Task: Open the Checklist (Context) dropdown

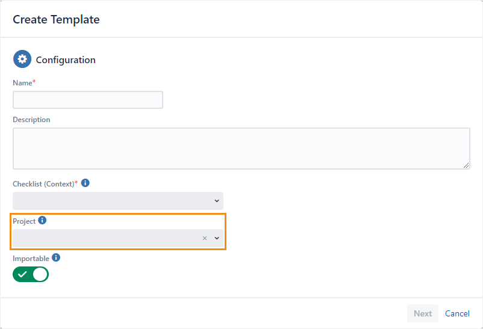Action: coord(117,201)
